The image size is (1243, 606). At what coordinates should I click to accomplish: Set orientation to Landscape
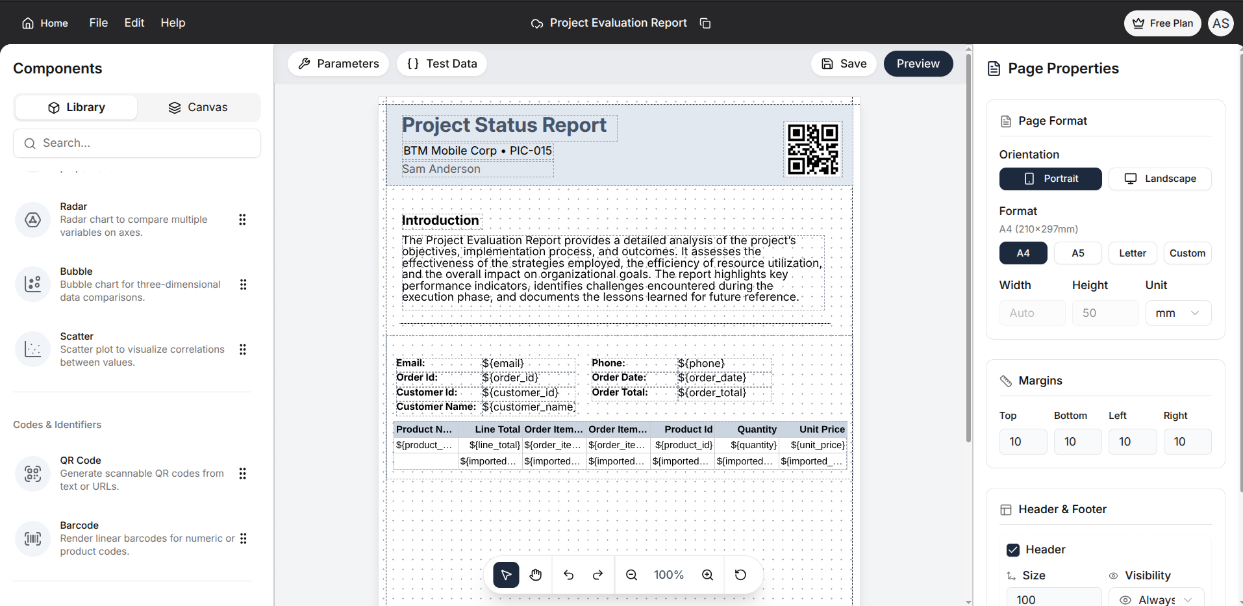(1160, 179)
